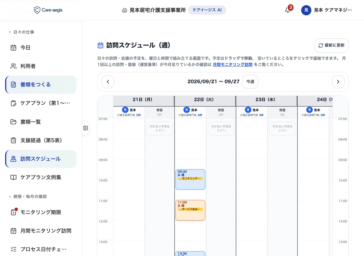
Task: Click the Care-aegis shield logo
Action: [37, 10]
